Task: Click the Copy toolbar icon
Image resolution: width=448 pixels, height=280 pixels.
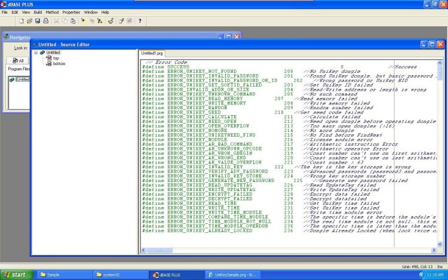Action: click(x=65, y=21)
